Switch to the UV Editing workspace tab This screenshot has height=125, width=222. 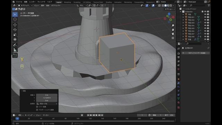(87, 2)
